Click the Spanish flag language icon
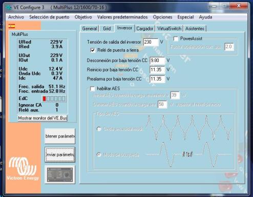 click(12, 26)
